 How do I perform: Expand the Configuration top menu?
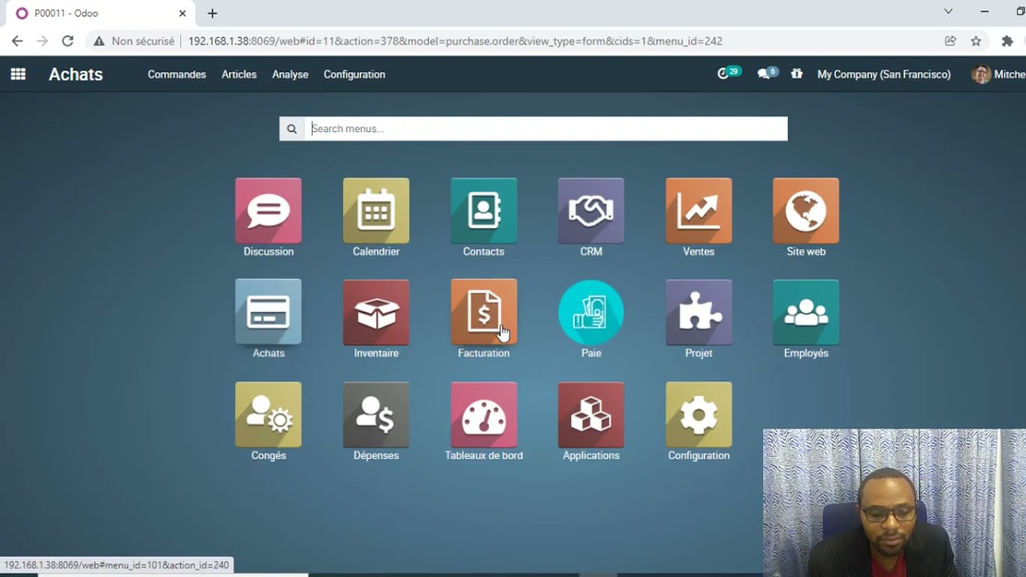354,75
